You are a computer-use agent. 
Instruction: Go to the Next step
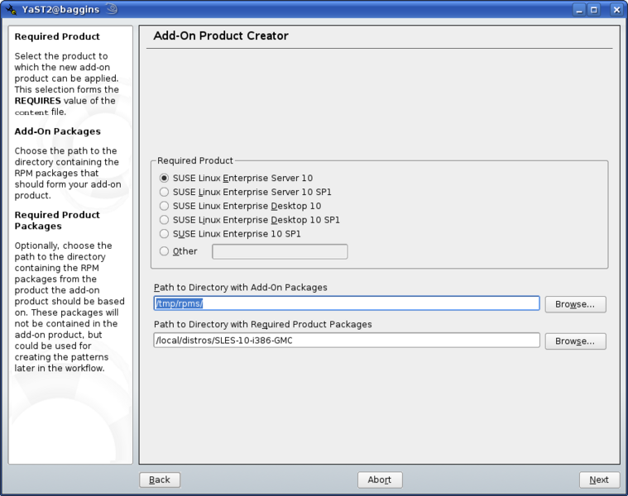tap(599, 479)
